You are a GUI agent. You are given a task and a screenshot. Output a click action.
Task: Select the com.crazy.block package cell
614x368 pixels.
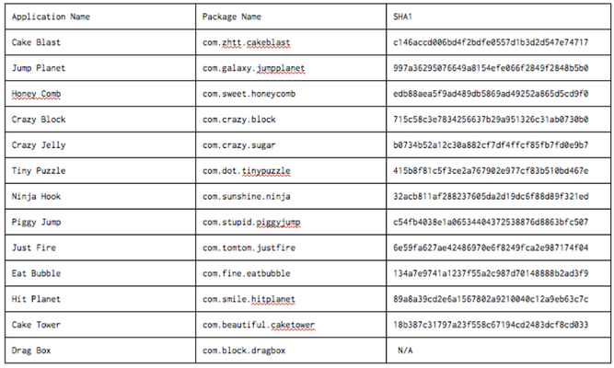291,120
